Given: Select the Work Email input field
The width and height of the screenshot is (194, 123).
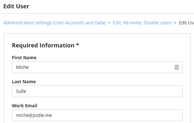Looking at the screenshot, I should point(97,115).
